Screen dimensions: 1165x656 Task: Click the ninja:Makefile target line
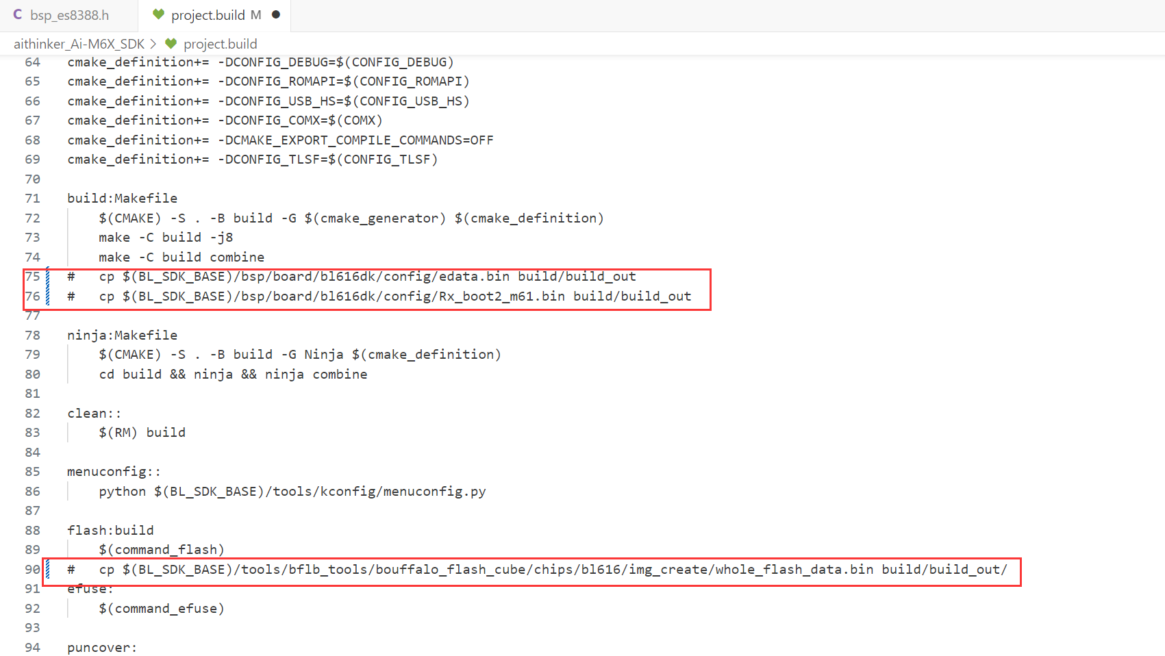pyautogui.click(x=122, y=336)
